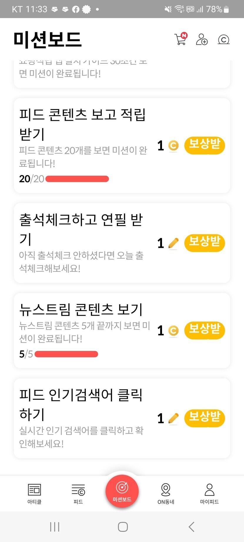
Task: Claim reward for 피드 인기검색어 클릭하기
Action: pos(204,418)
